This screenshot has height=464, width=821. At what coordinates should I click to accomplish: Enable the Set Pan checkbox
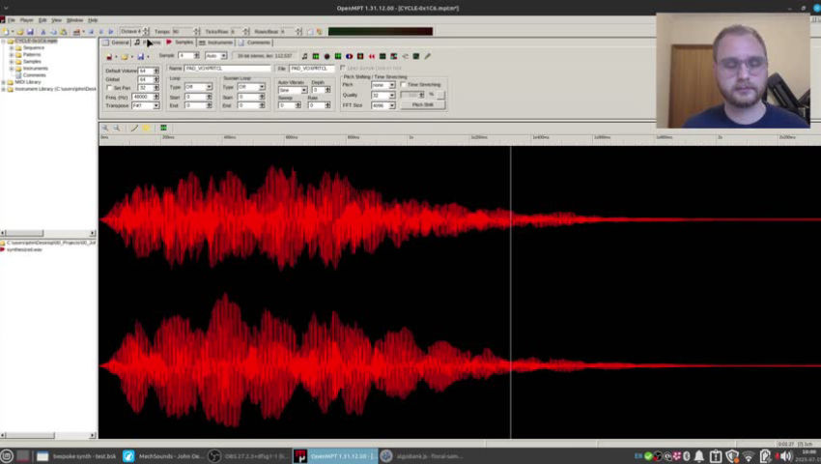[x=108, y=88]
